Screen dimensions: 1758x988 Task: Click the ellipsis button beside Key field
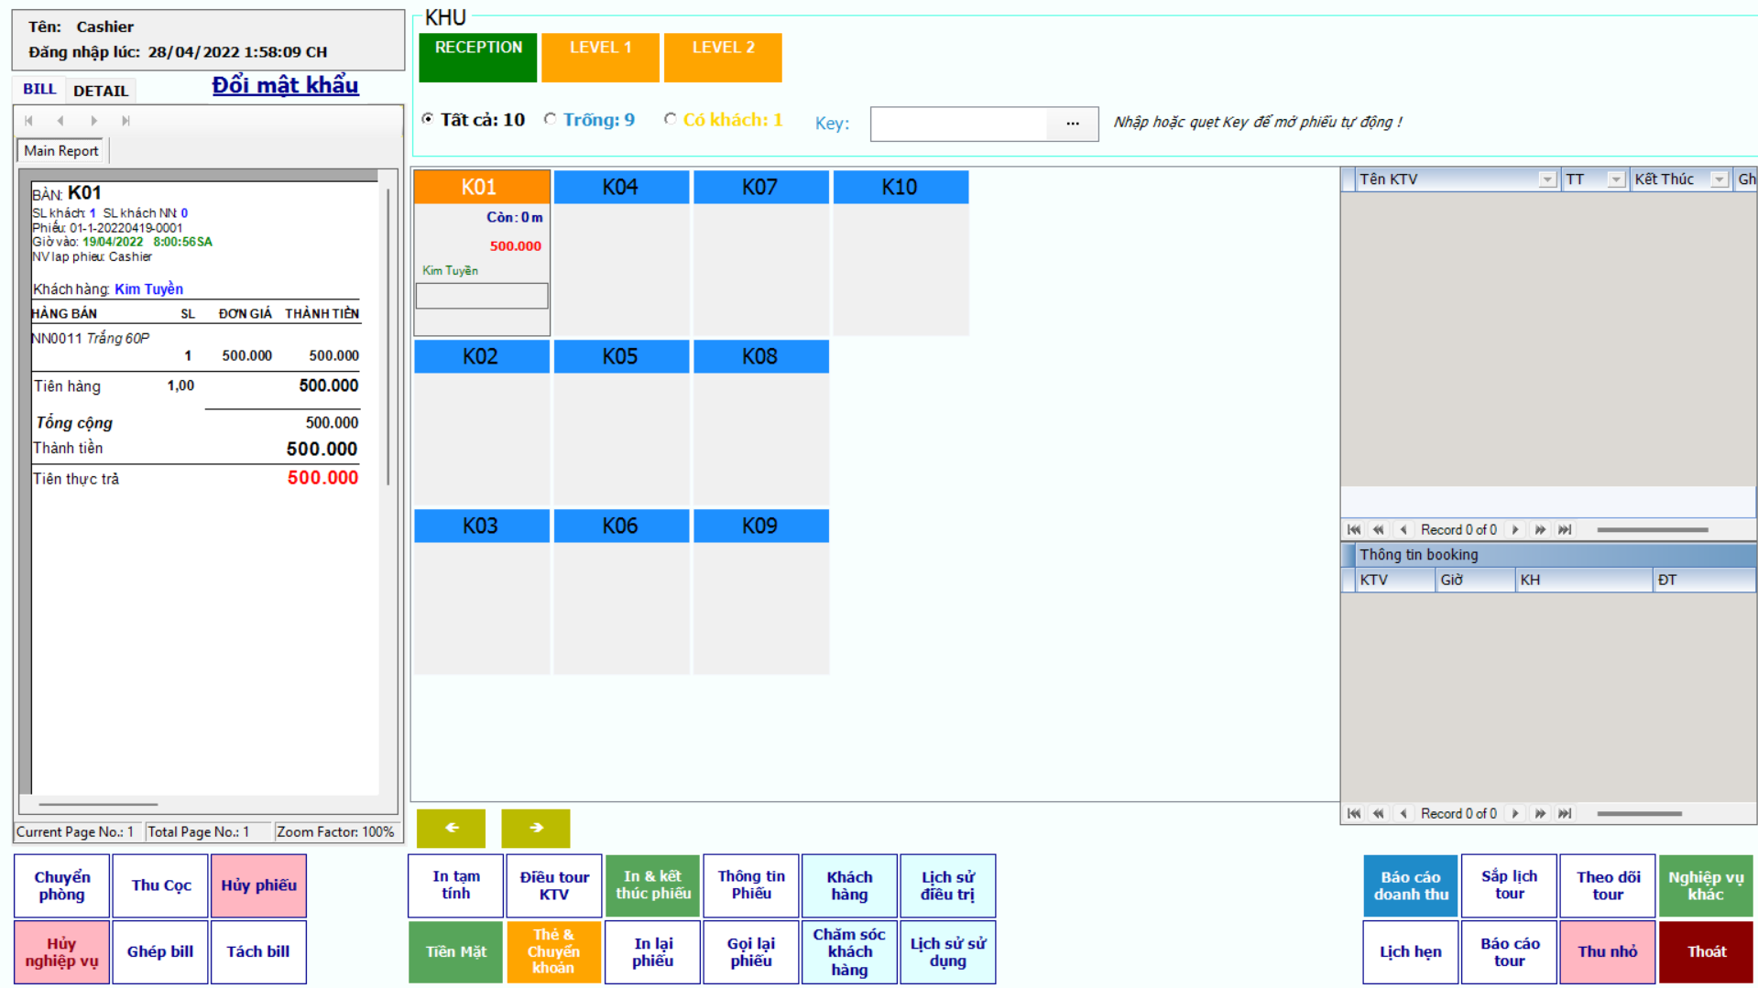click(x=1072, y=124)
